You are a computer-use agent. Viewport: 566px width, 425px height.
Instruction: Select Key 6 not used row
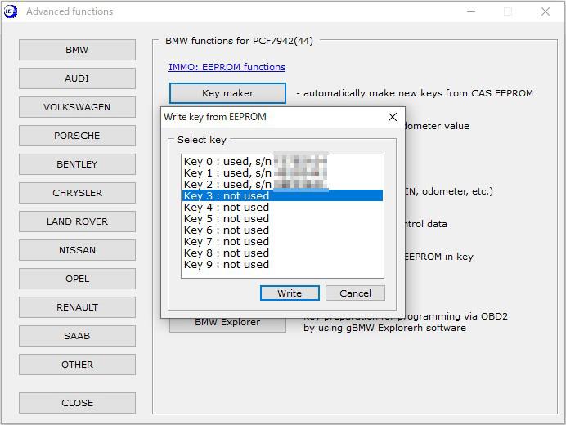tap(282, 230)
